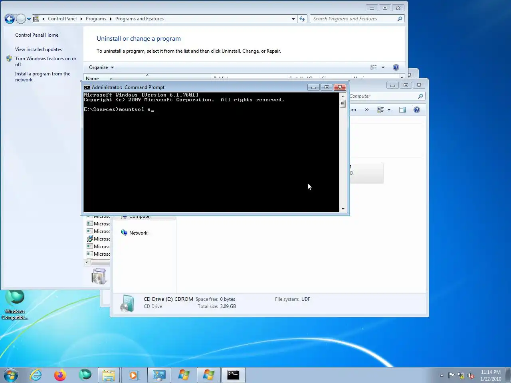This screenshot has width=511, height=383.
Task: Click inside the Command Prompt console area
Action: (x=211, y=152)
